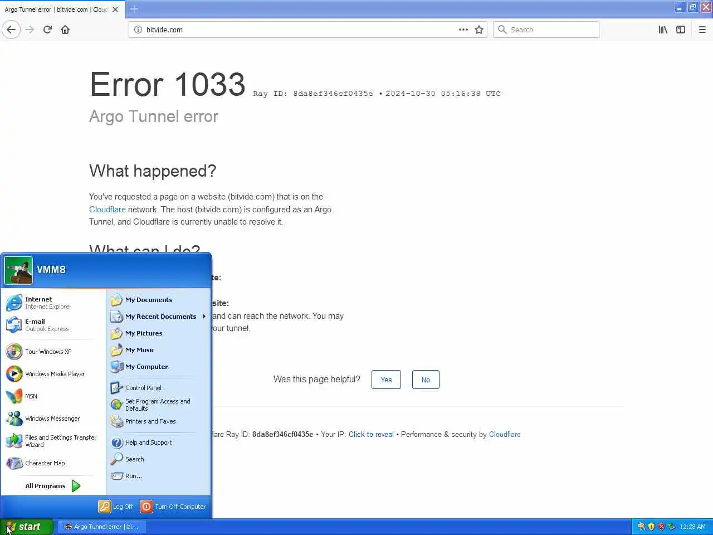This screenshot has height=535, width=713.
Task: Click to reveal your IP address
Action: [371, 435]
